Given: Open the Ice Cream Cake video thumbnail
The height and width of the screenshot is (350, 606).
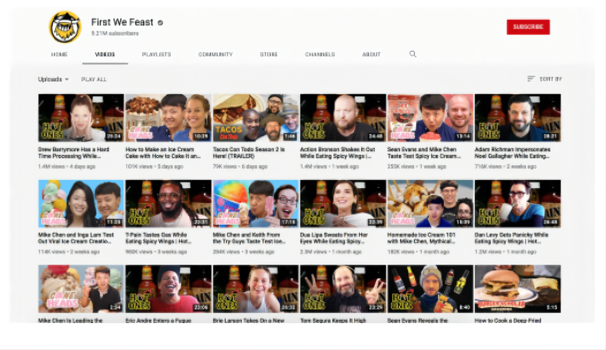Looking at the screenshot, I should coord(168,118).
